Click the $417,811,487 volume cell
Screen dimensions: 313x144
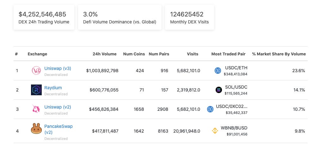click(105, 131)
